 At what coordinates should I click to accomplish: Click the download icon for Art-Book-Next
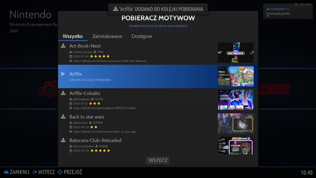coord(63,46)
